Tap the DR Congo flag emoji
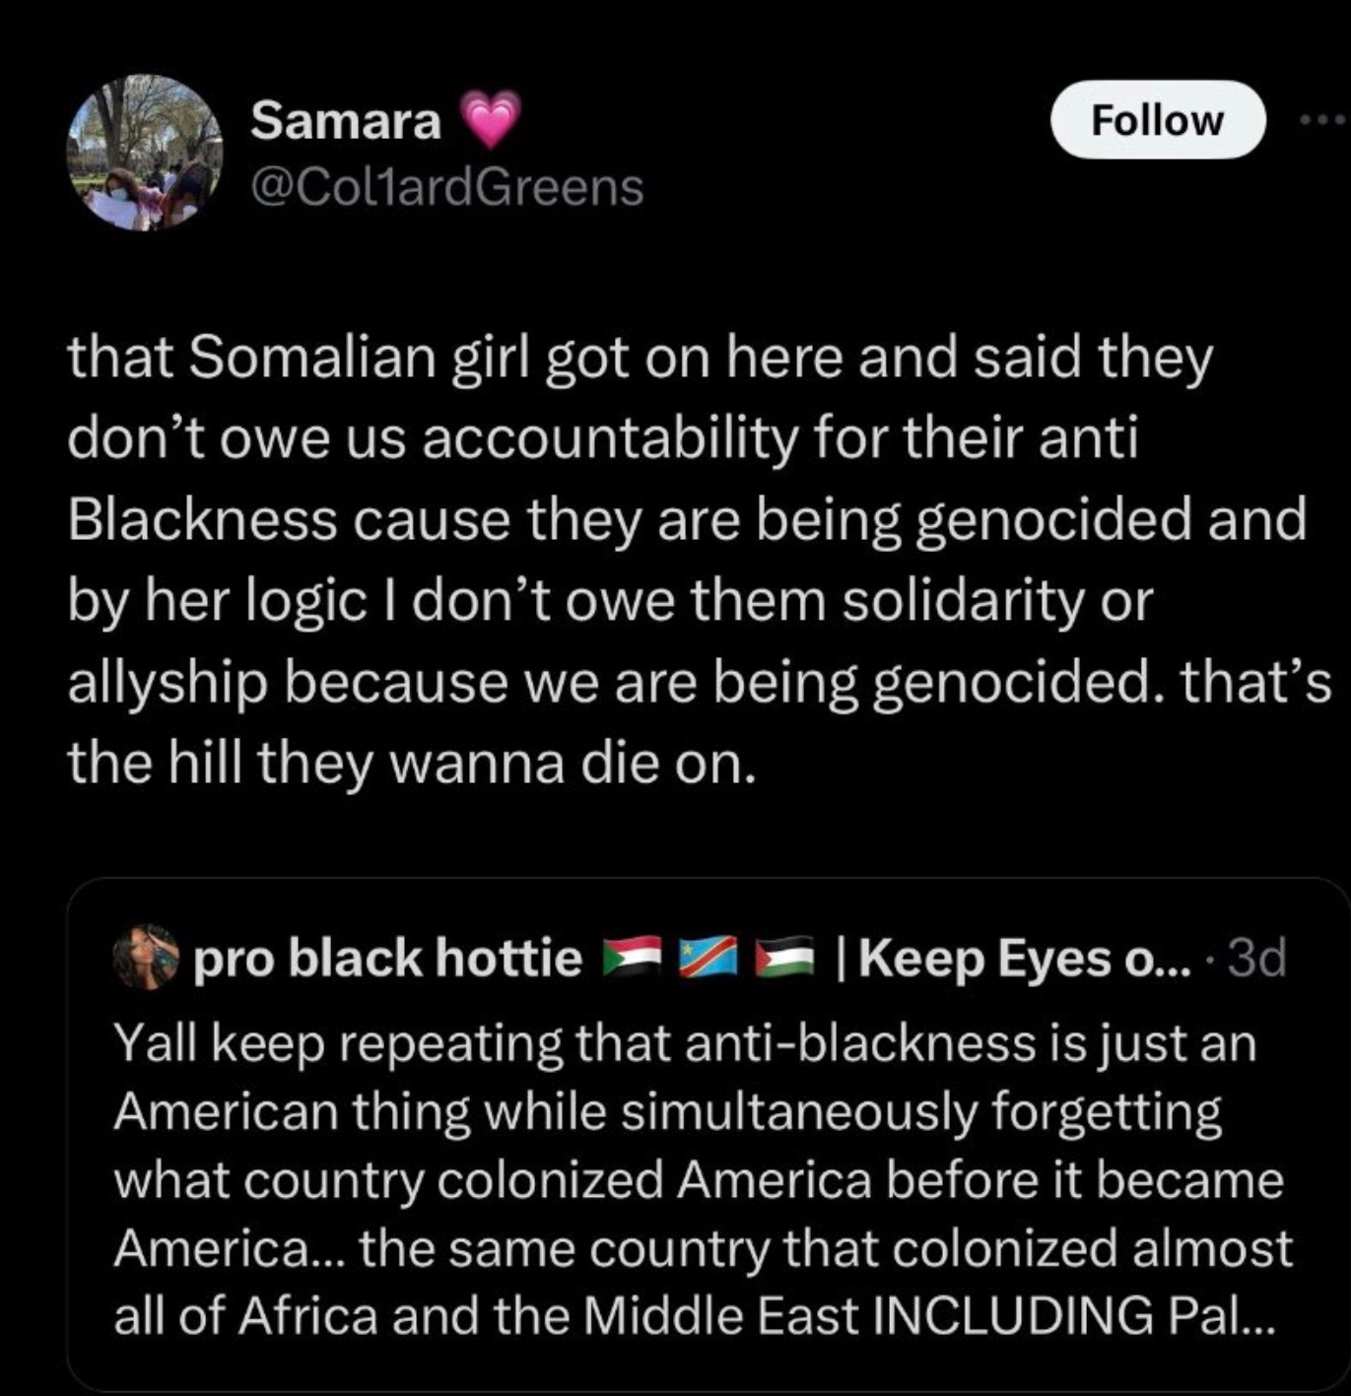The image size is (1351, 1396). (708, 957)
